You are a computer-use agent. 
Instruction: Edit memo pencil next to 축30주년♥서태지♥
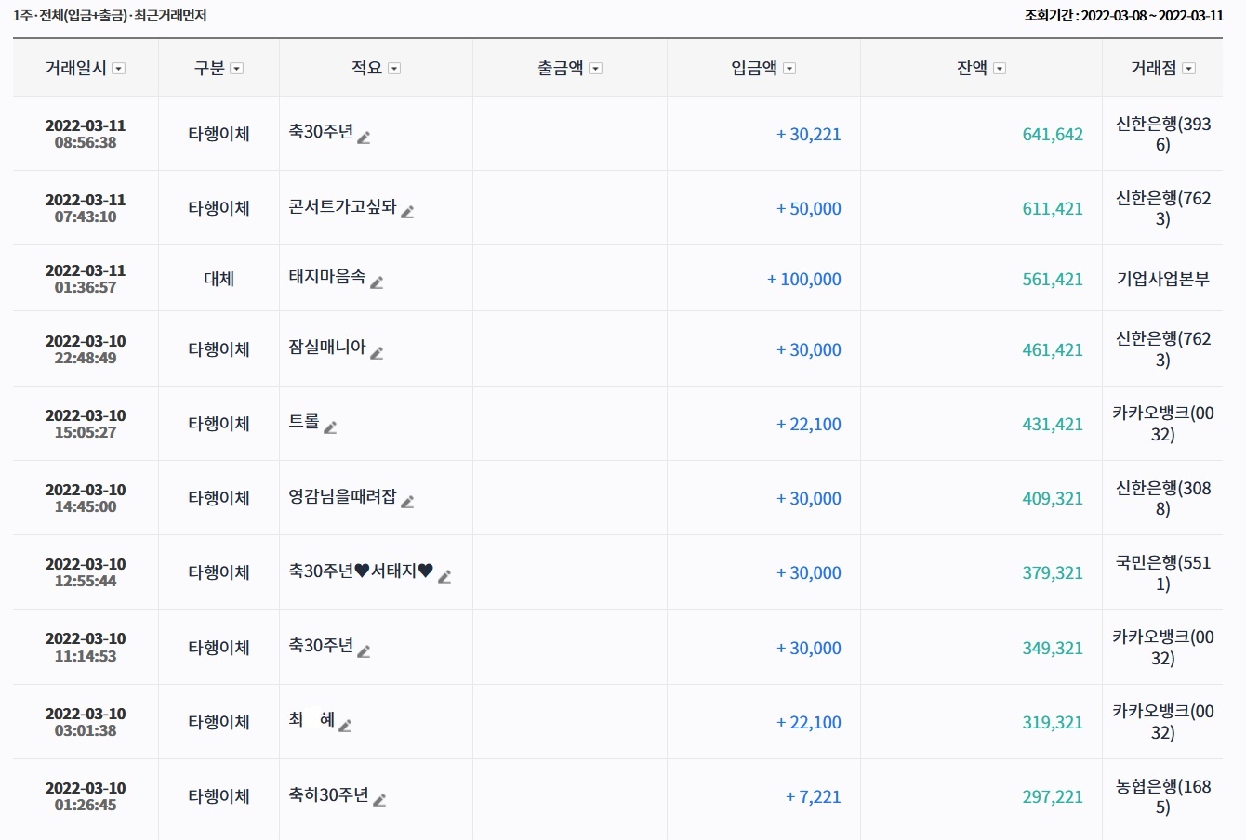[444, 577]
